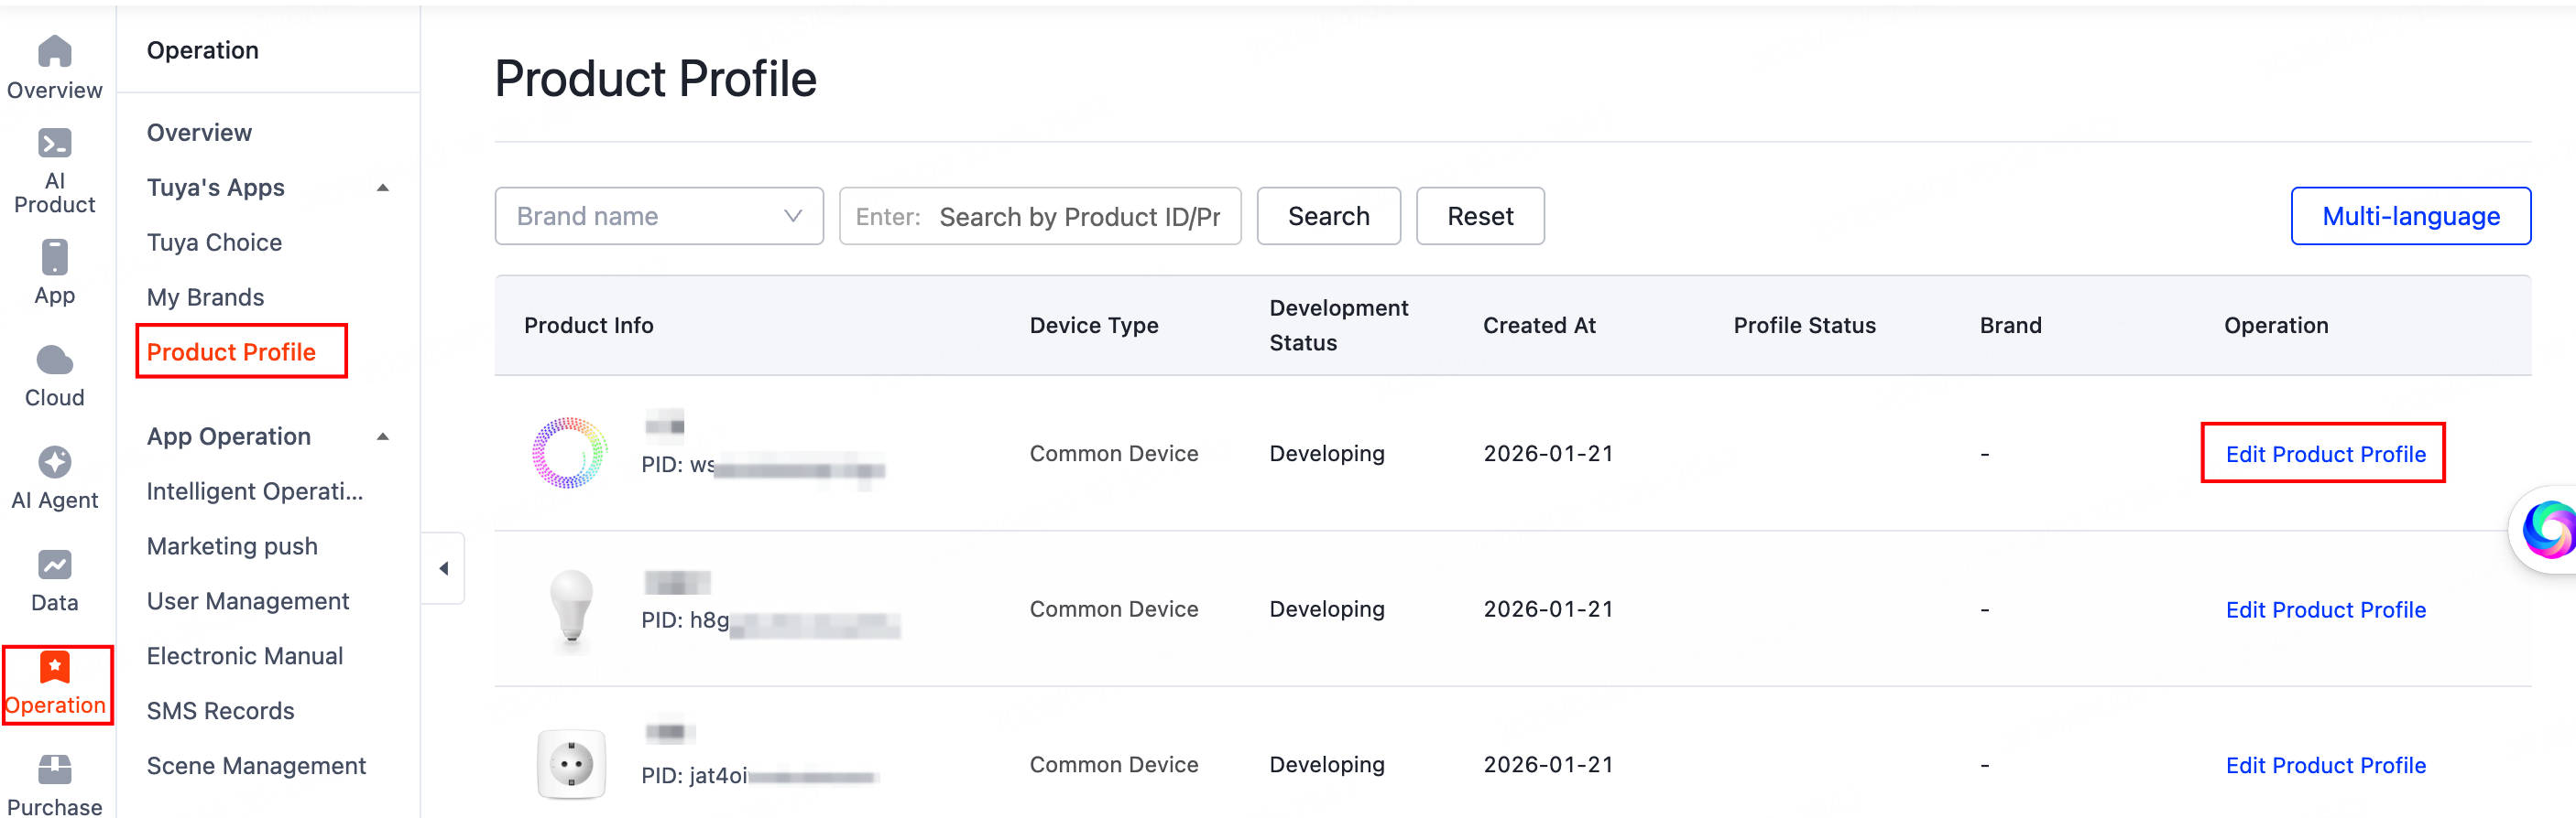The image size is (2576, 818).
Task: Collapse the sidebar with the arrow handle
Action: point(443,568)
